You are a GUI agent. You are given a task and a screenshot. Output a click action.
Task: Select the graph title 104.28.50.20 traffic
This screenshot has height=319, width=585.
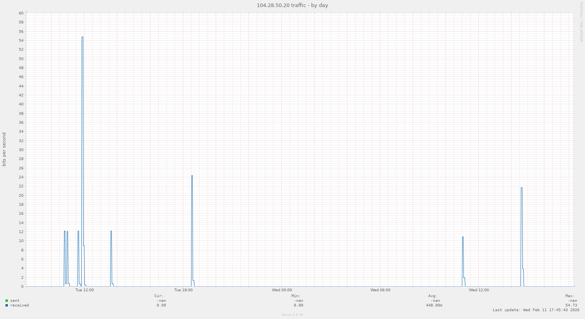(292, 5)
